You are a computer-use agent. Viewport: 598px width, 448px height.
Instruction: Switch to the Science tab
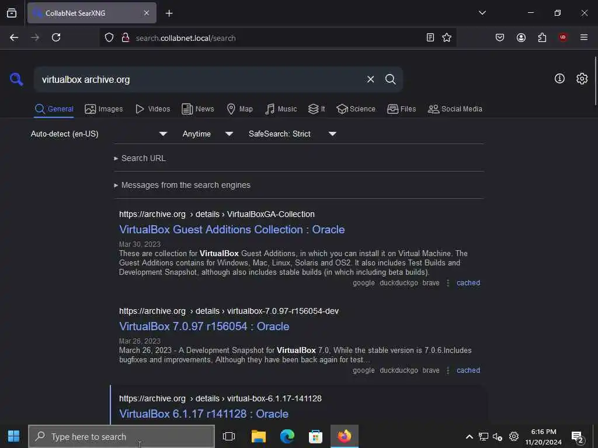(x=356, y=109)
